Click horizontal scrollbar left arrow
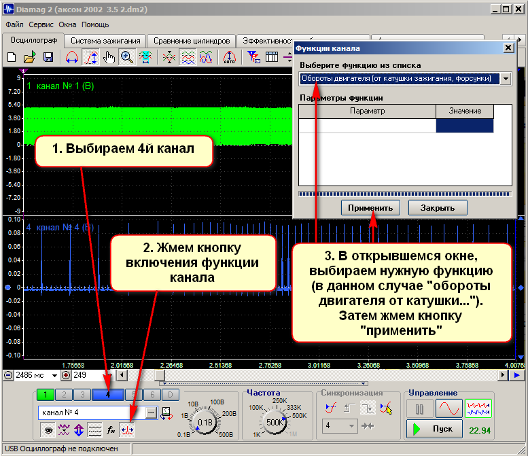This screenshot has height=456, width=528. tap(122, 375)
